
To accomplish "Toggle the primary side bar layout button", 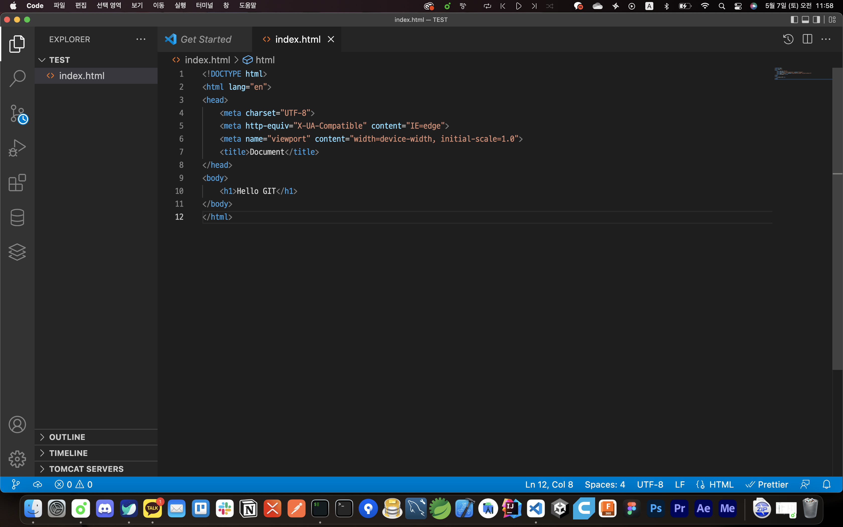I will (794, 20).
